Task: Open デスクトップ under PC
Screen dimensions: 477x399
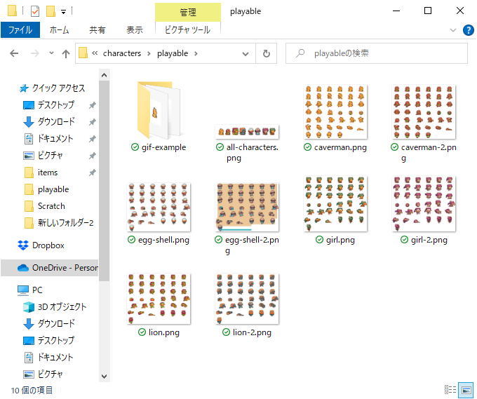Action: (48, 340)
